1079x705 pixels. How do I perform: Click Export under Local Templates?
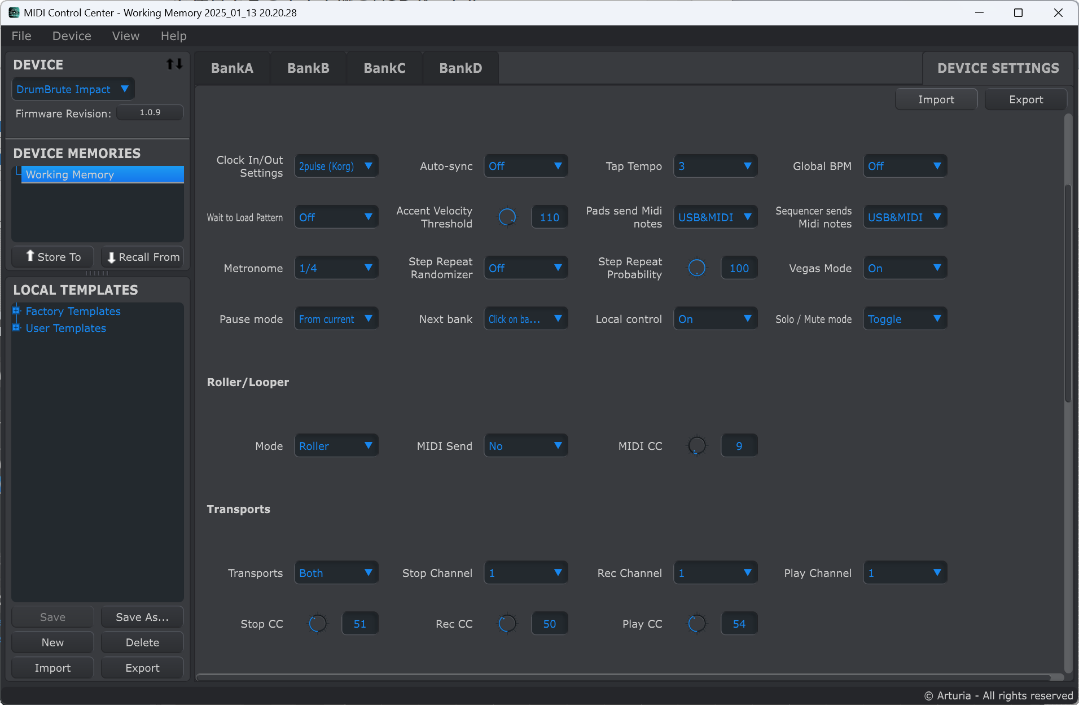pyautogui.click(x=143, y=668)
